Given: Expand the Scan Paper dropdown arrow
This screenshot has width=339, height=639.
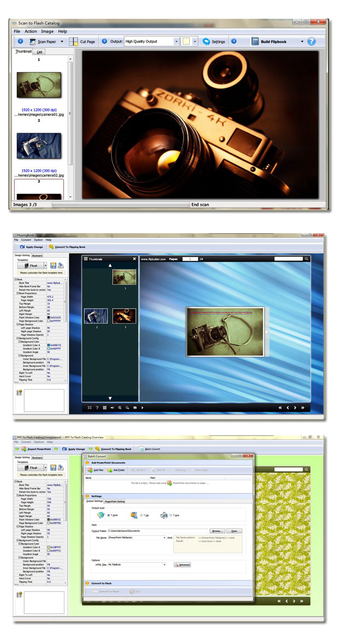Looking at the screenshot, I should 62,42.
